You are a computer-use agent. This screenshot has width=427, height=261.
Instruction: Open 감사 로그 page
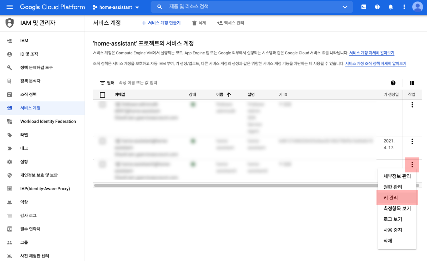(42, 216)
